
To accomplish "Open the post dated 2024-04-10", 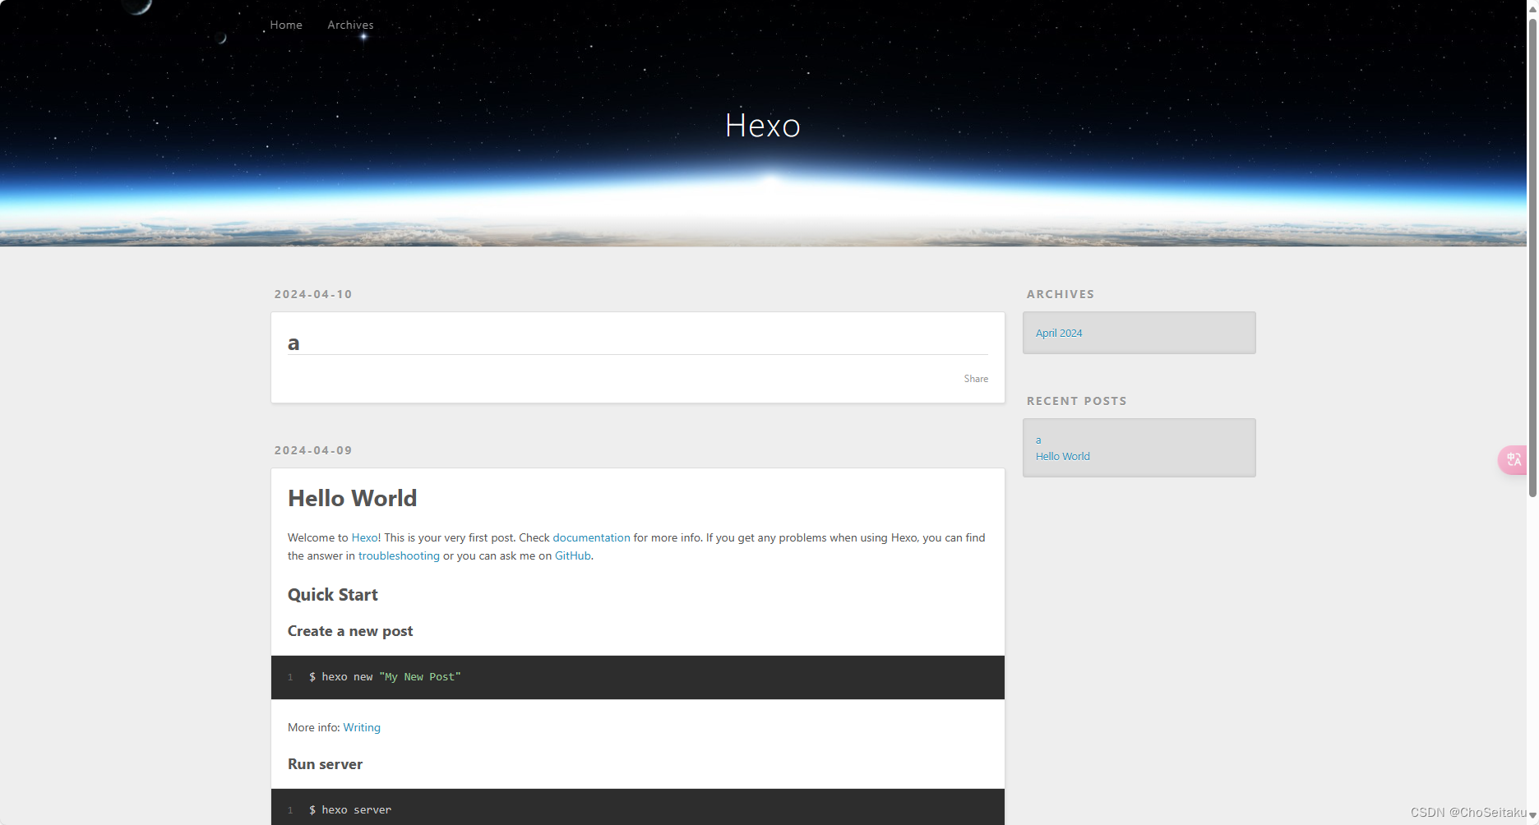I will point(313,294).
